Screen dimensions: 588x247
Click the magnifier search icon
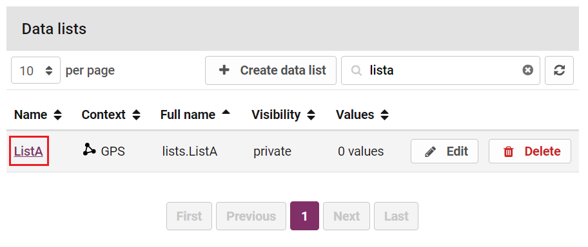tap(357, 70)
